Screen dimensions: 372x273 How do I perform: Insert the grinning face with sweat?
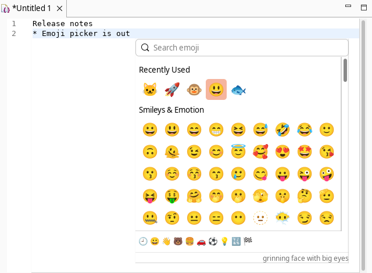click(260, 130)
